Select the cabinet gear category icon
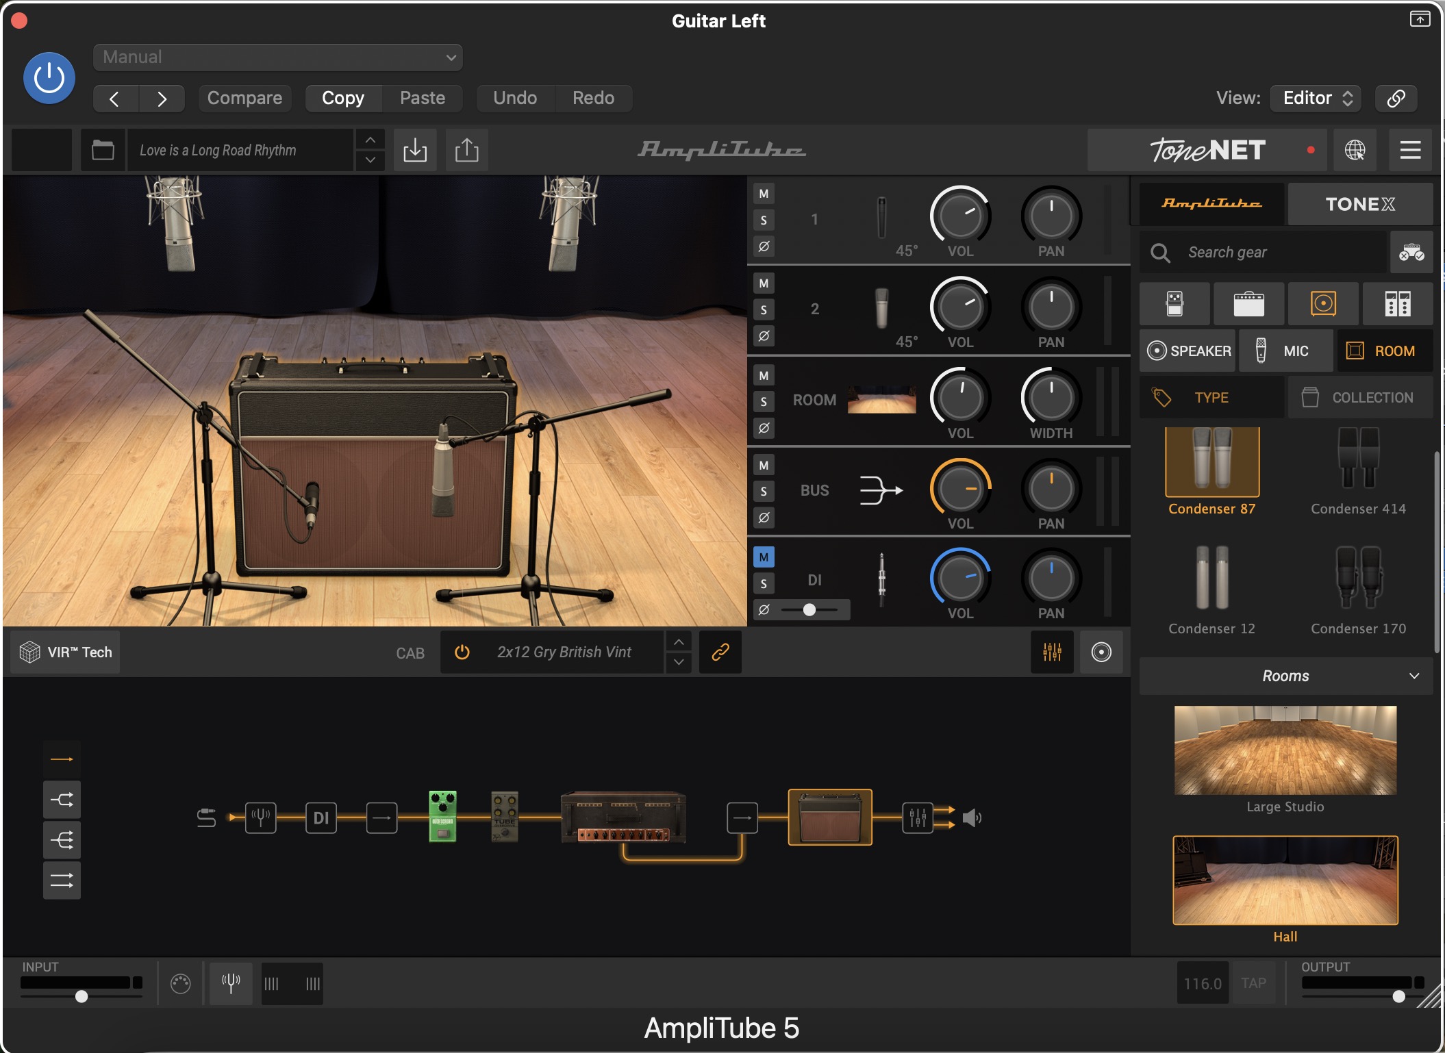Viewport: 1445px width, 1053px height. [1323, 303]
